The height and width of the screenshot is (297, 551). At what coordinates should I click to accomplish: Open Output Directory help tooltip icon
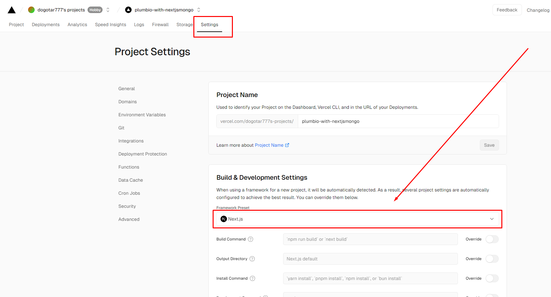[x=252, y=259]
